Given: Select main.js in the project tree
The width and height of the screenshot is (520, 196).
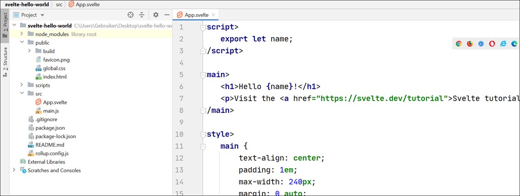Looking at the screenshot, I should (51, 111).
